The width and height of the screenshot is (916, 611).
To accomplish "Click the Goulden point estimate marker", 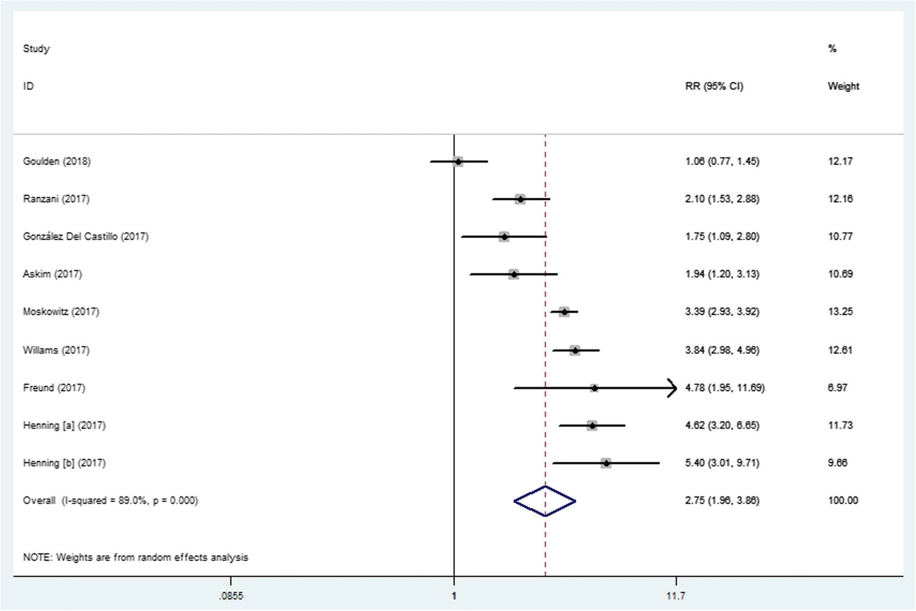I will [458, 162].
